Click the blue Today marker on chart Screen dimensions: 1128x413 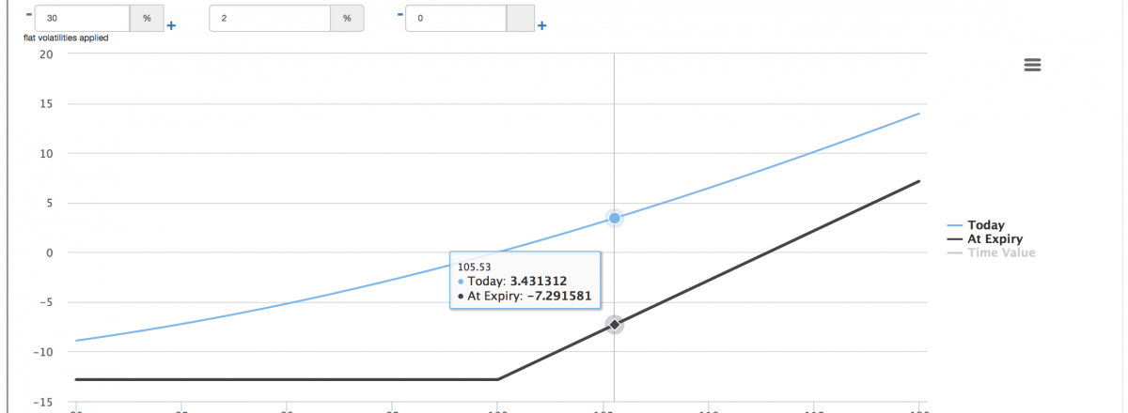[615, 218]
